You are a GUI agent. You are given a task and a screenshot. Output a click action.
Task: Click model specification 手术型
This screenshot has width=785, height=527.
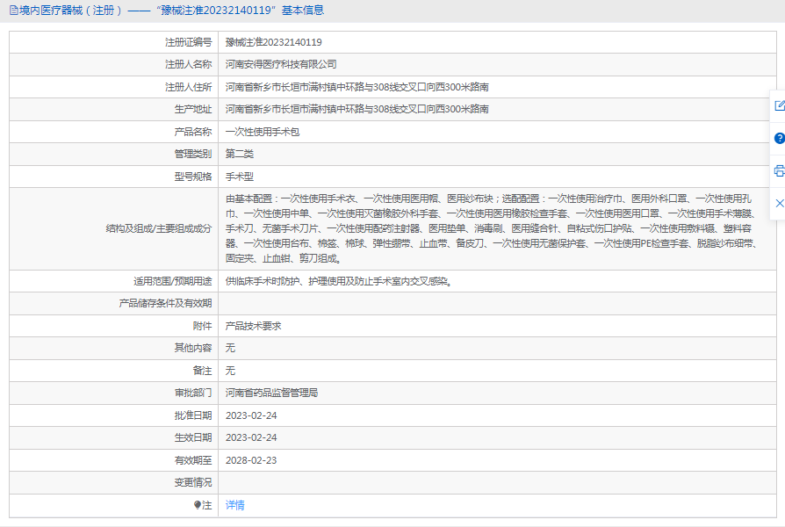pos(240,177)
